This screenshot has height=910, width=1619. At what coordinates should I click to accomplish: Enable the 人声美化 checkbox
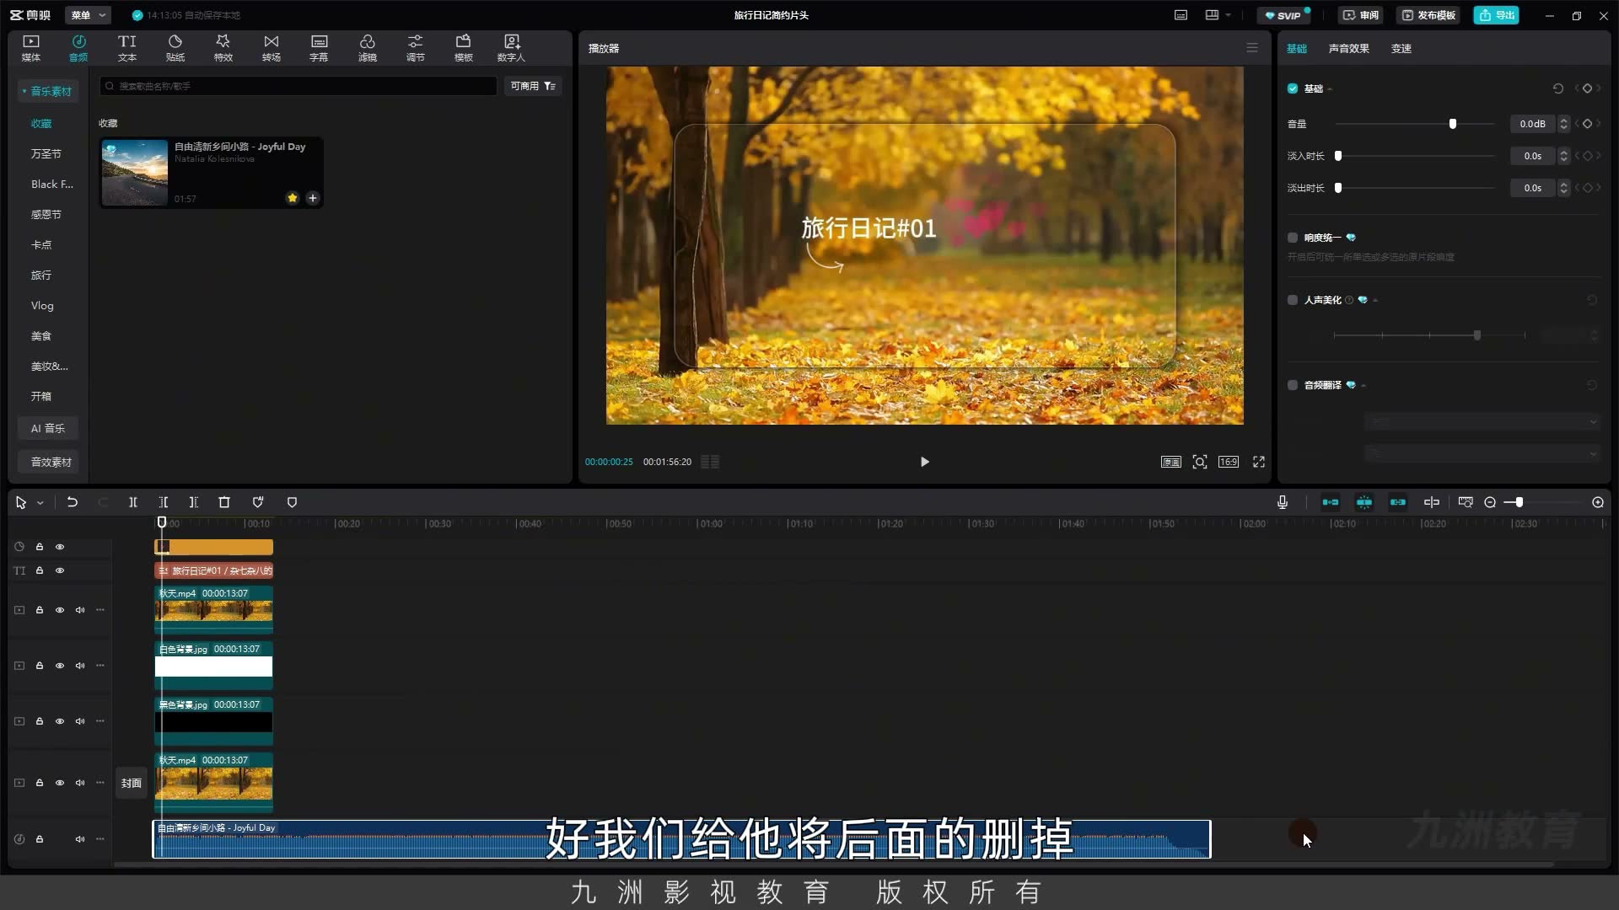point(1292,300)
